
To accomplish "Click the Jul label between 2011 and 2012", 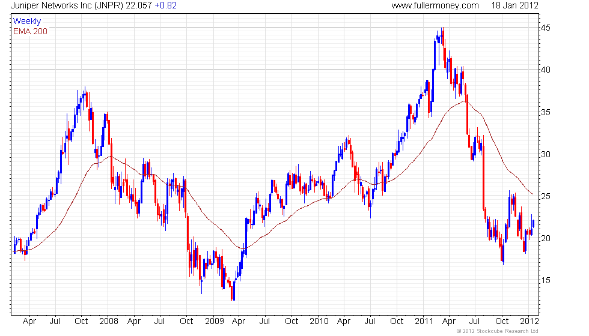I will click(474, 322).
